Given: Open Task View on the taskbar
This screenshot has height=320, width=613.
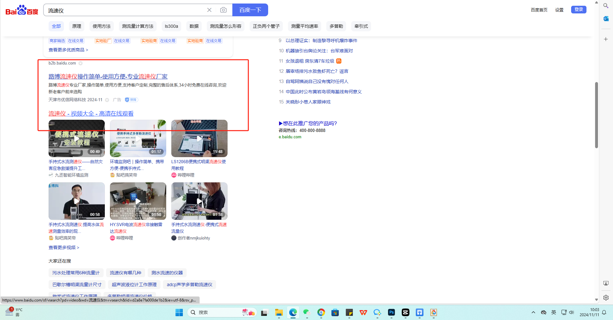Looking at the screenshot, I should click(x=264, y=312).
